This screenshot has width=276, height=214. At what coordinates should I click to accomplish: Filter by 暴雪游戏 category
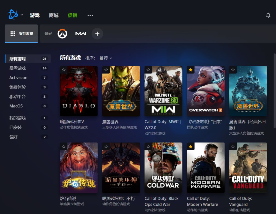[x=28, y=68]
